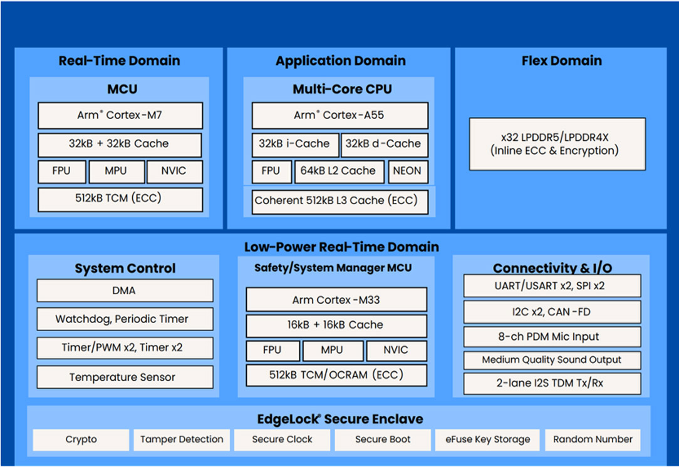This screenshot has height=467, width=679.
Task: Select the 8-ch PDM Mic Input entry
Action: [x=552, y=336]
